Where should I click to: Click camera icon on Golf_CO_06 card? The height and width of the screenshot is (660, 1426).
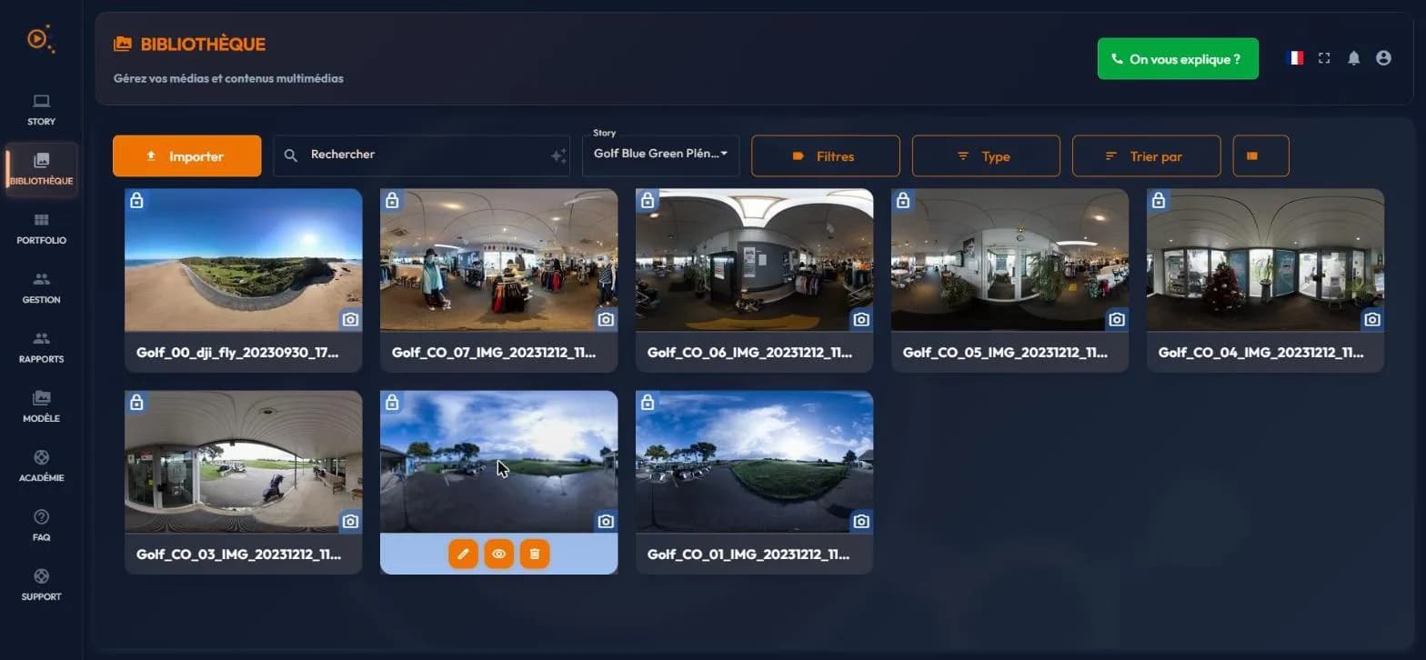[x=861, y=319]
